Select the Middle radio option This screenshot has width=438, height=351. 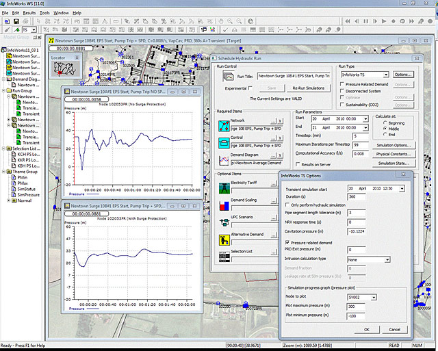(x=385, y=129)
